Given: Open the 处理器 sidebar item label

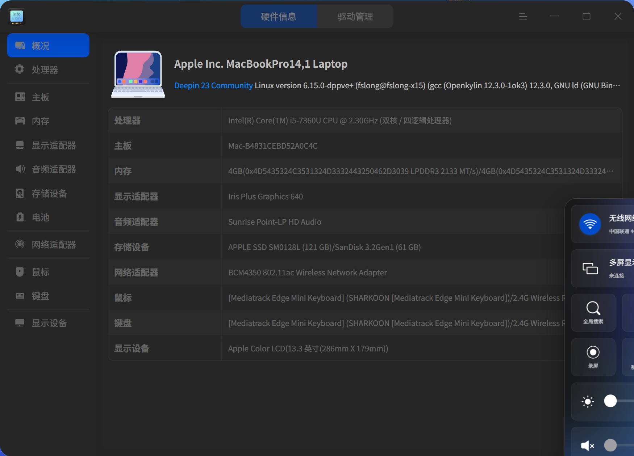Looking at the screenshot, I should 45,69.
